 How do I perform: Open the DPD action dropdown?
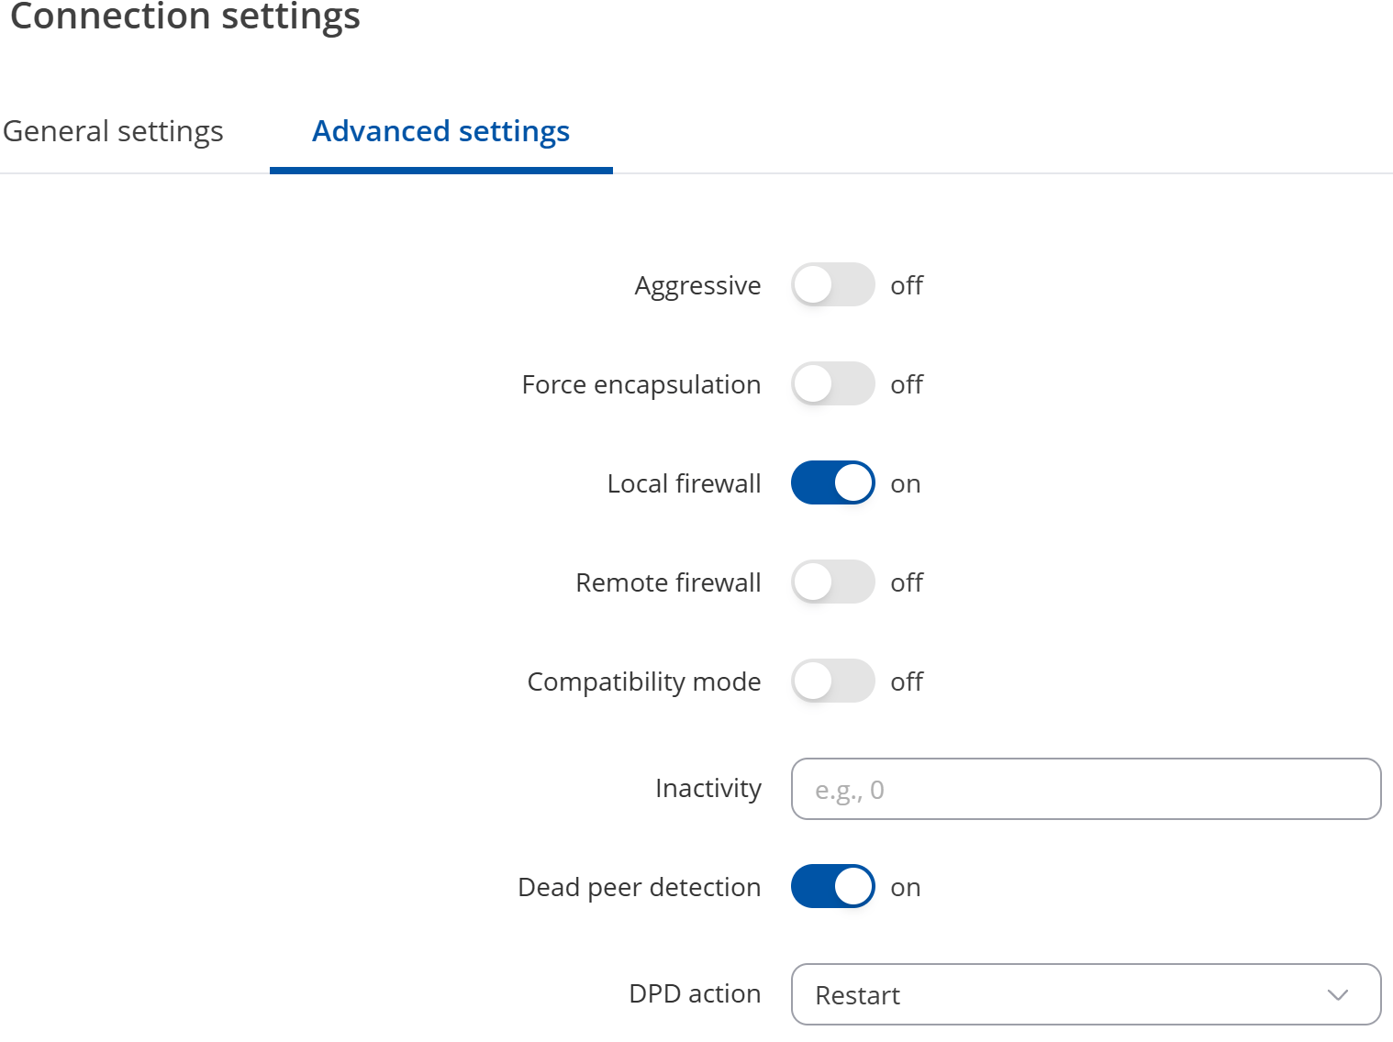click(x=1086, y=994)
